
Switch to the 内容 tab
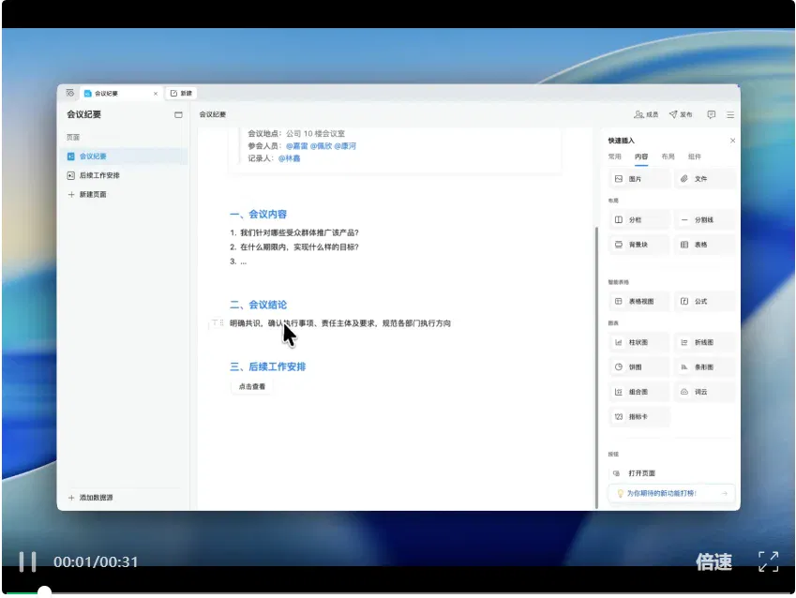641,157
